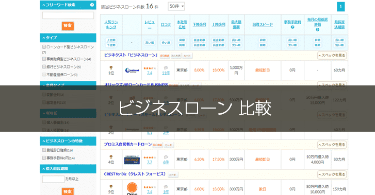The height and width of the screenshot is (195, 375).
Task: Click the Promise company logo
Action: [x=132, y=159]
